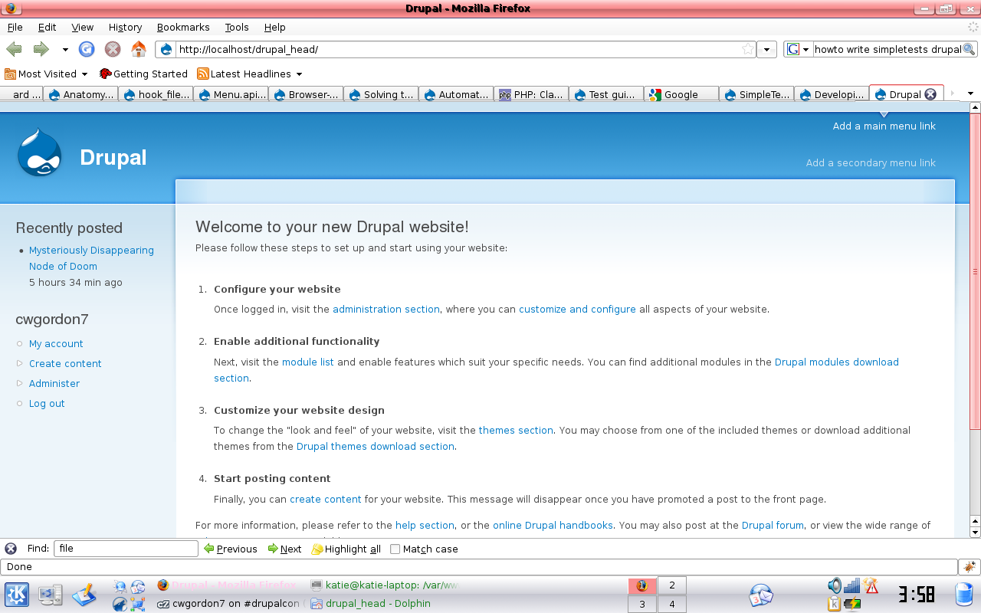This screenshot has height=613, width=981.
Task: Open the KDE application launcher
Action: (x=17, y=595)
